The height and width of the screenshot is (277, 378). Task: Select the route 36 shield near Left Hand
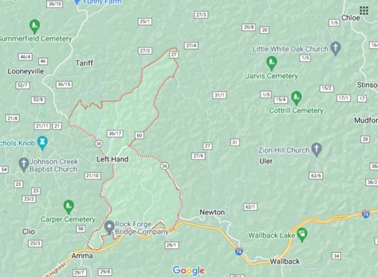click(98, 144)
